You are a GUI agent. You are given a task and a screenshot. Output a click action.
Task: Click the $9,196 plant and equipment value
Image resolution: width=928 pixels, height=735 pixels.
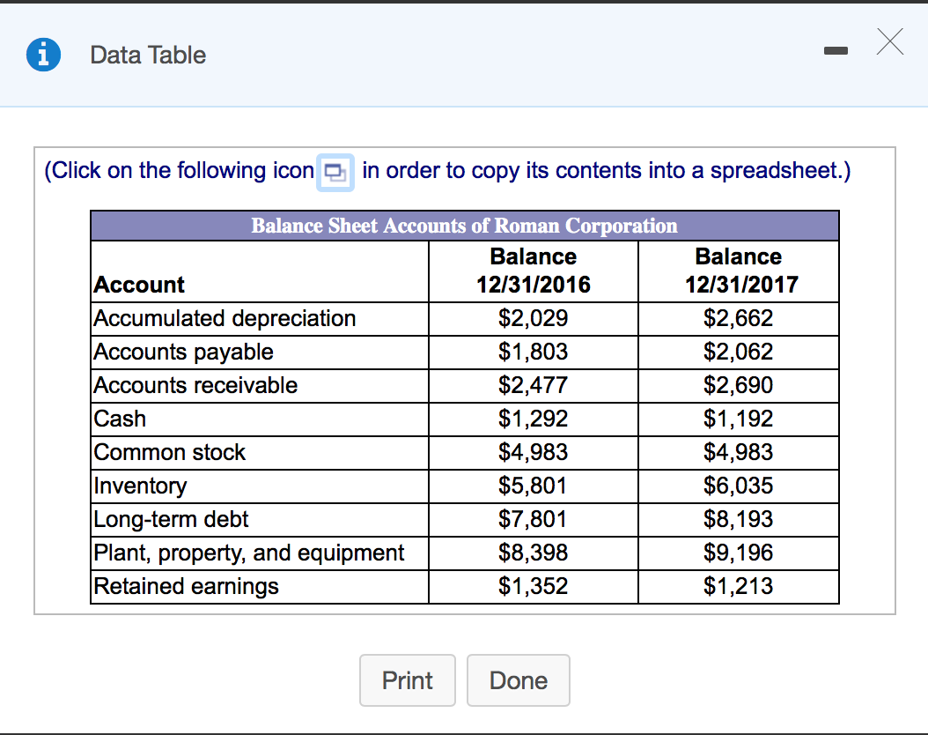coord(739,553)
